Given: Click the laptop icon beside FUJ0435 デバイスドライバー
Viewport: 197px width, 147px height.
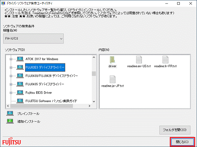Looking at the screenshot, I should (x=20, y=84).
